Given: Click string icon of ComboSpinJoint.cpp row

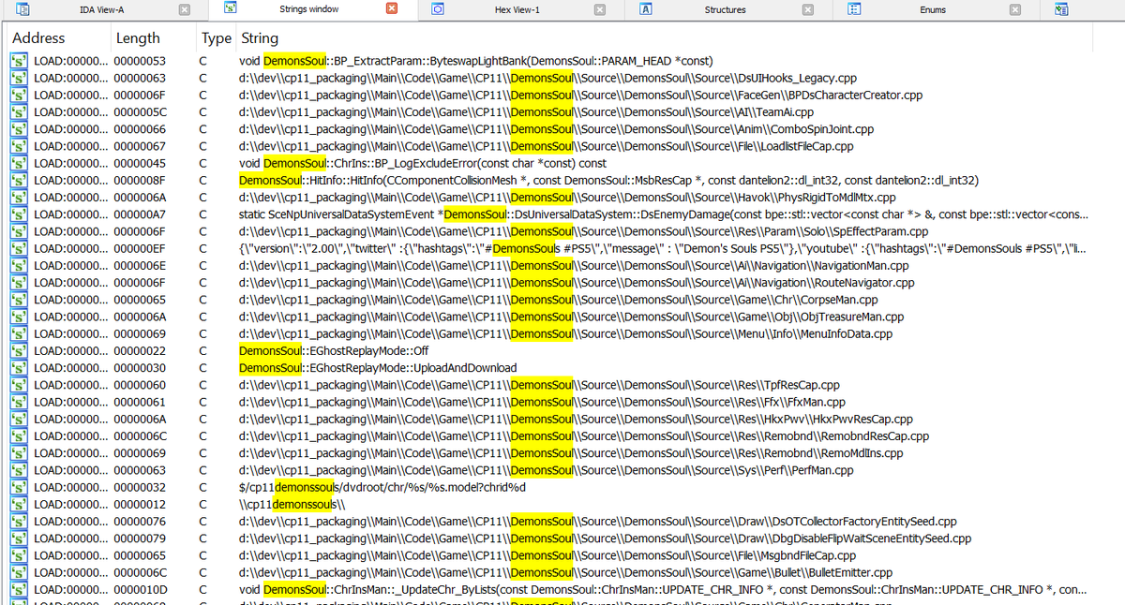Looking at the screenshot, I should pyautogui.click(x=19, y=129).
